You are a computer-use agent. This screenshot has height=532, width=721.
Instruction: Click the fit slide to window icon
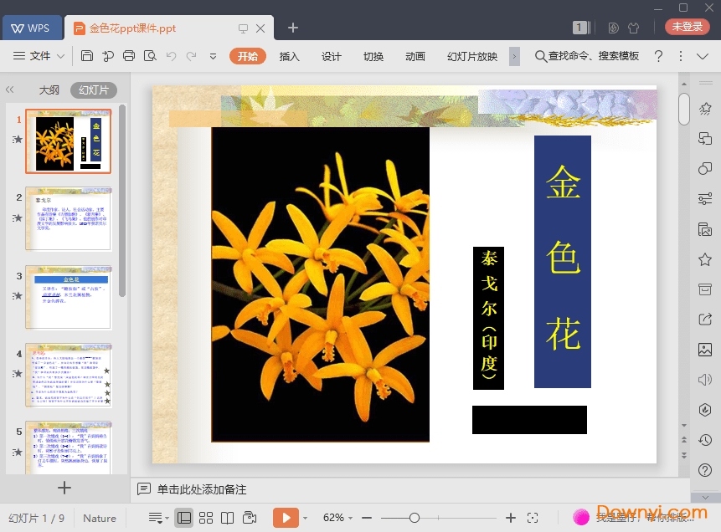[x=533, y=518]
